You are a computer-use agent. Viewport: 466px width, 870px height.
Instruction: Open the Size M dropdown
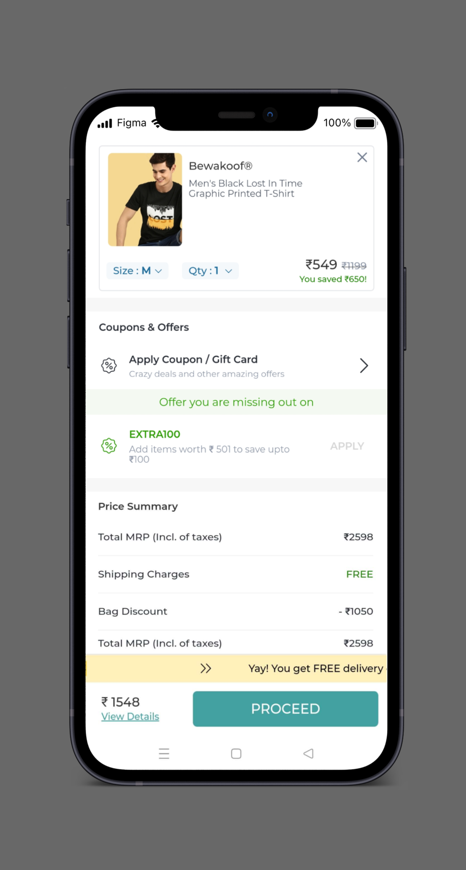tap(137, 271)
